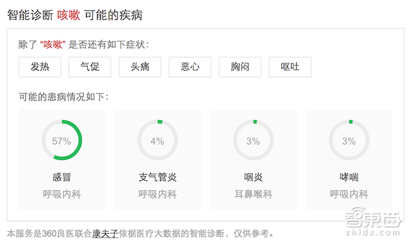Click 呼吸内科 department under 感冒

tap(62, 194)
